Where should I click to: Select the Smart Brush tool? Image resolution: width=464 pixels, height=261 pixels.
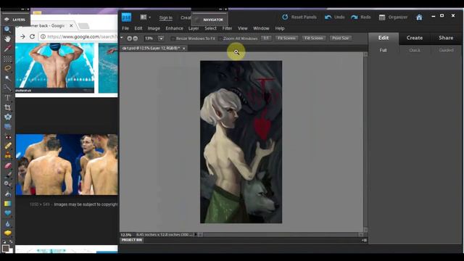point(7,184)
